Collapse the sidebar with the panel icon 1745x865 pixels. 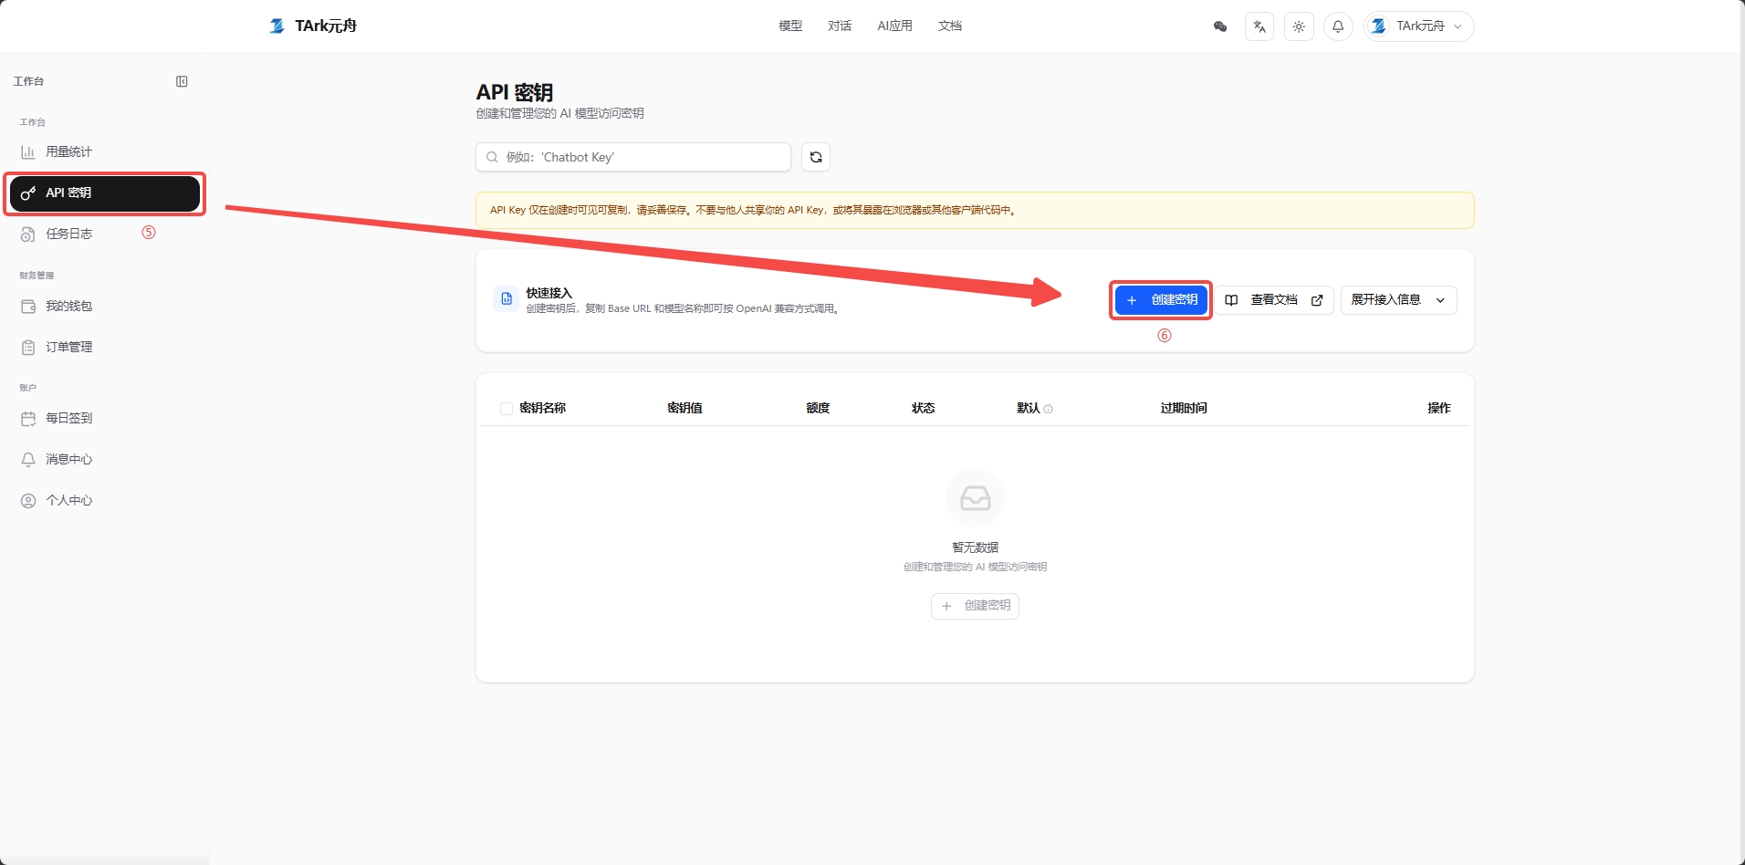tap(182, 81)
